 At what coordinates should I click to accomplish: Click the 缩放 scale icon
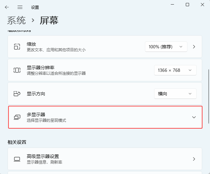[x=17, y=47]
